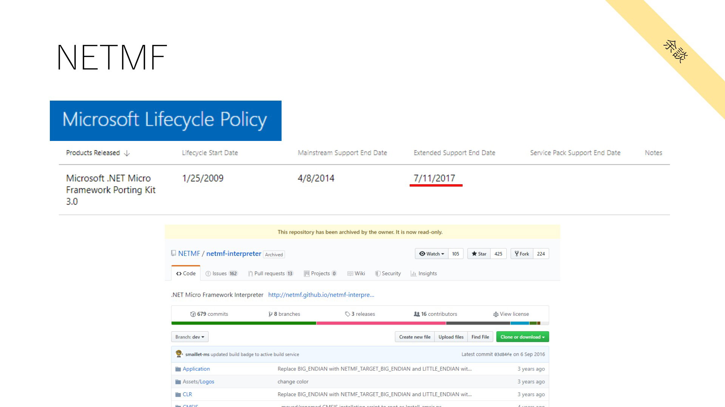Click the Star button
The height and width of the screenshot is (407, 725).
[479, 254]
